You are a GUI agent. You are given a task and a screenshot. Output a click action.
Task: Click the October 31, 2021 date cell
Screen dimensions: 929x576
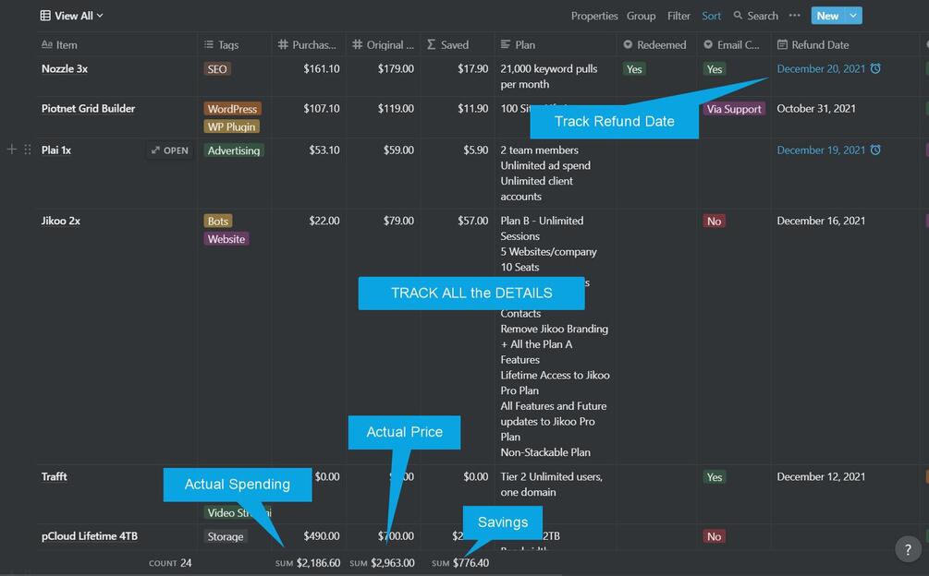pos(816,108)
